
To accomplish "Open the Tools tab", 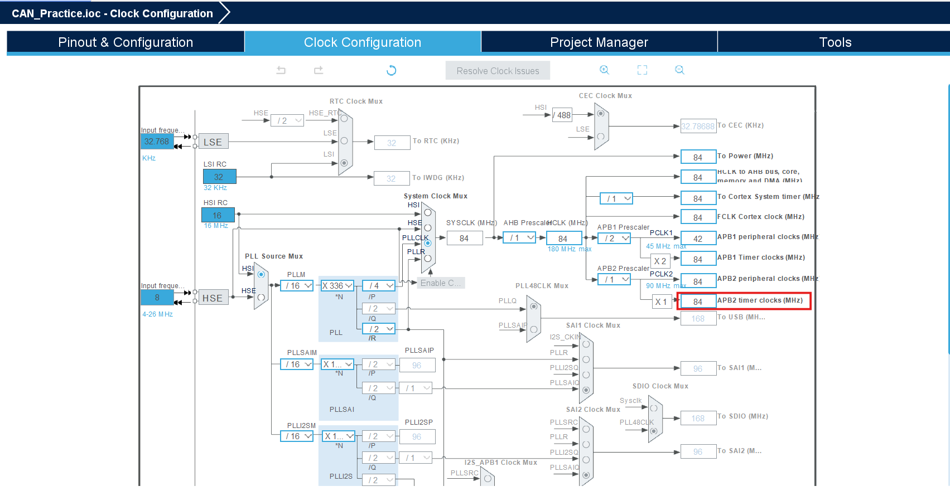I will (x=835, y=42).
